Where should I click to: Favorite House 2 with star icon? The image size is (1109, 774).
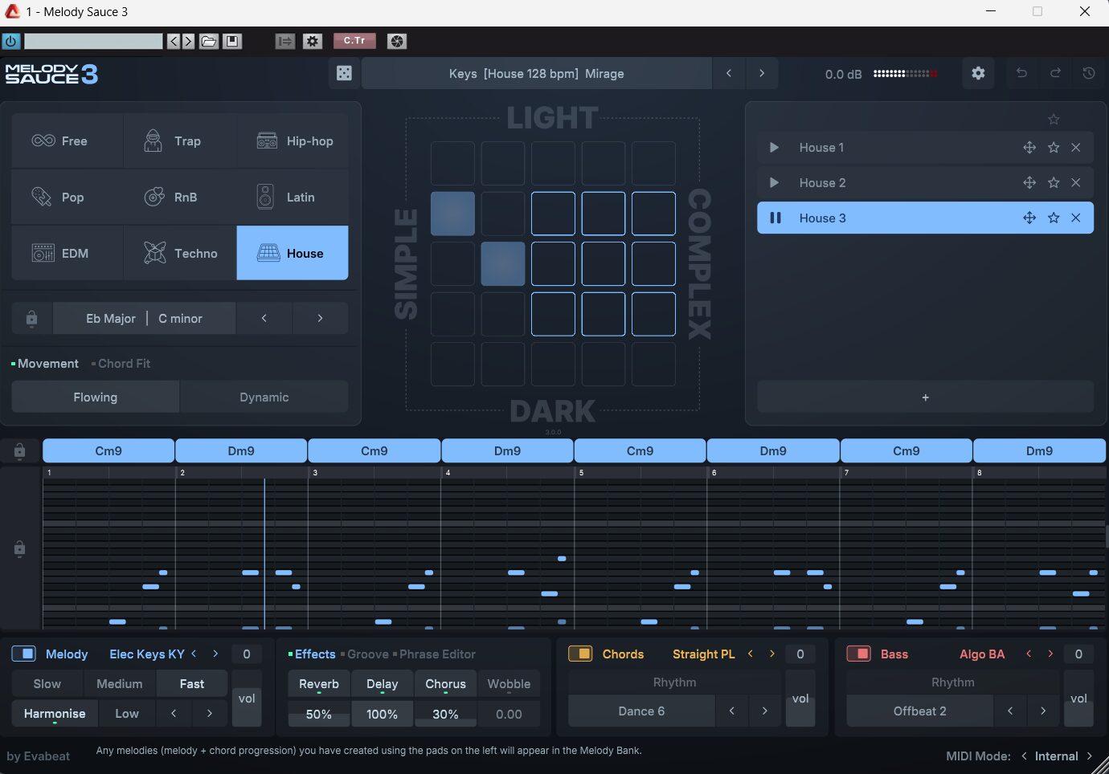point(1053,183)
